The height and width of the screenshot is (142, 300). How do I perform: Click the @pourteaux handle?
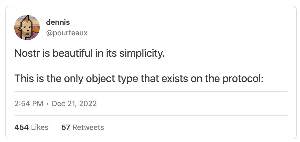point(67,33)
